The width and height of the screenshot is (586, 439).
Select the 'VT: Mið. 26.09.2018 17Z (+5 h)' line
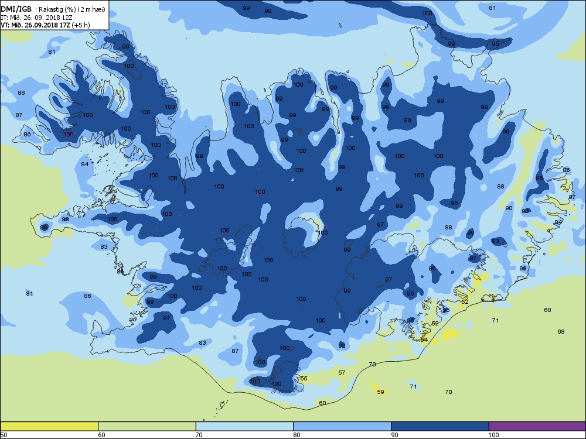click(x=45, y=25)
